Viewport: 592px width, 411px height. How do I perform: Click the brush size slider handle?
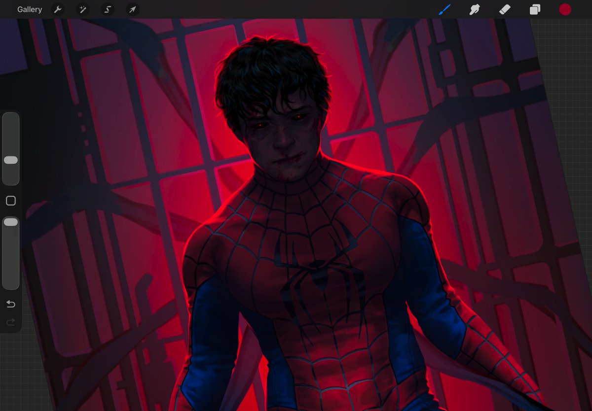click(11, 160)
